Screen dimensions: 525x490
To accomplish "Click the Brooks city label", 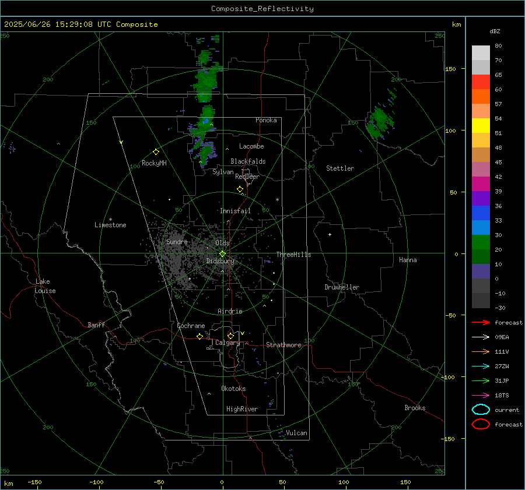I will click(x=415, y=408).
